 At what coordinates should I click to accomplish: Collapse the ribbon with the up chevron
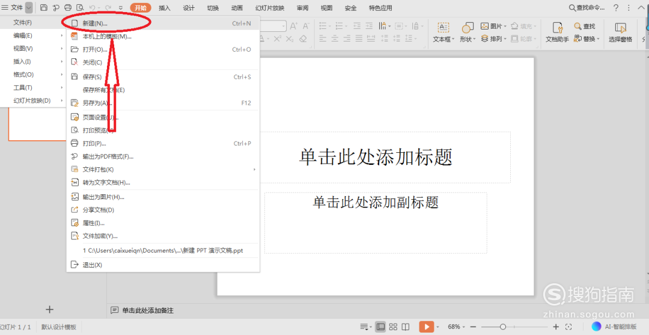[x=641, y=7]
